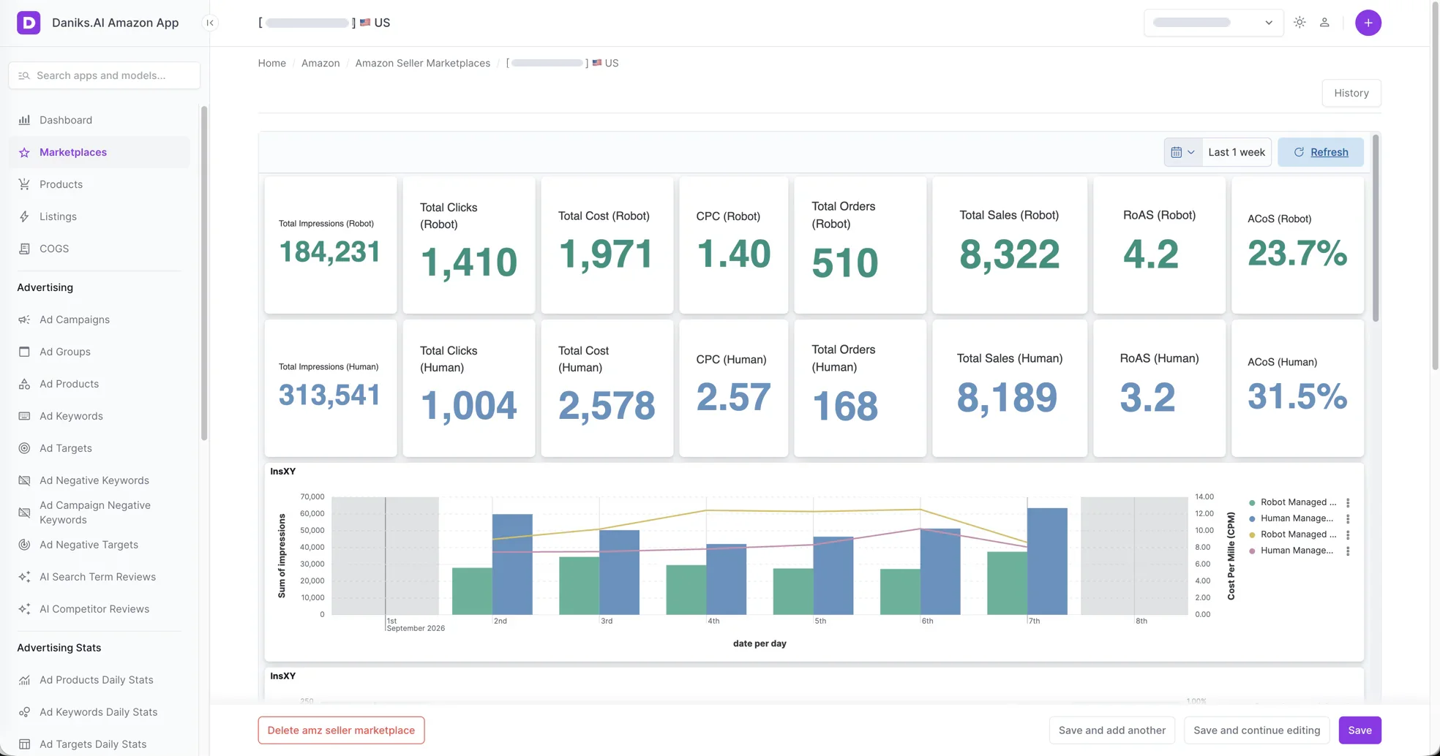
Task: Click the Ad Products icon
Action: tap(24, 384)
